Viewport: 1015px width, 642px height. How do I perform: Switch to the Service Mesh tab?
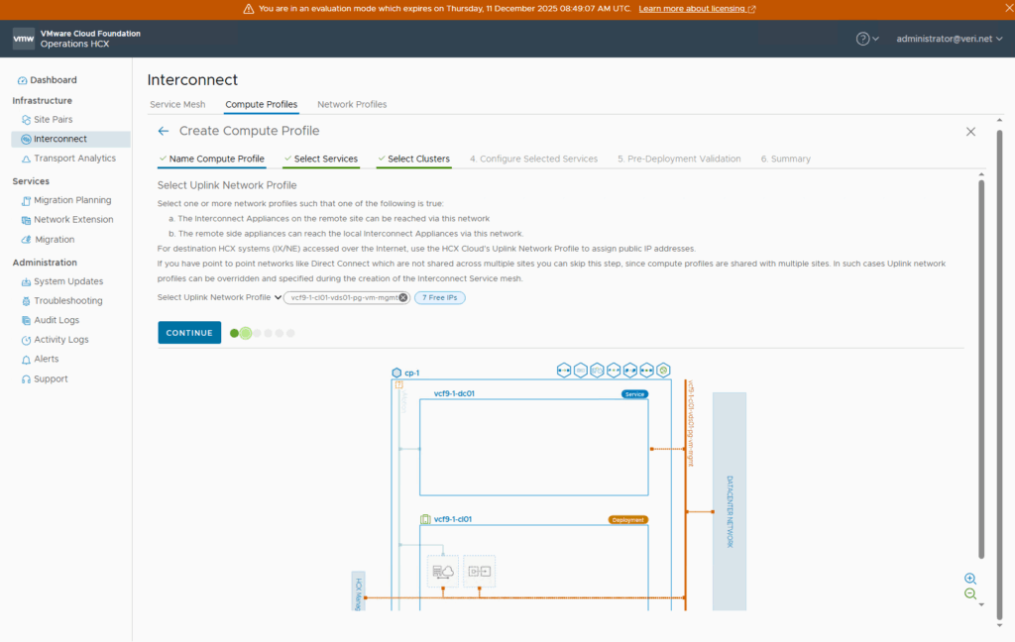(178, 104)
